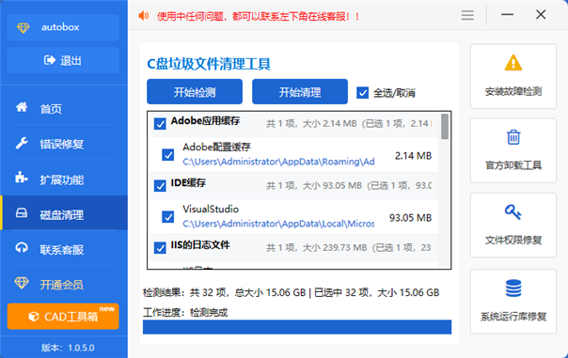The image size is (568, 358).
Task: Click the red 使用中任何问题 announcement text
Action: click(258, 16)
